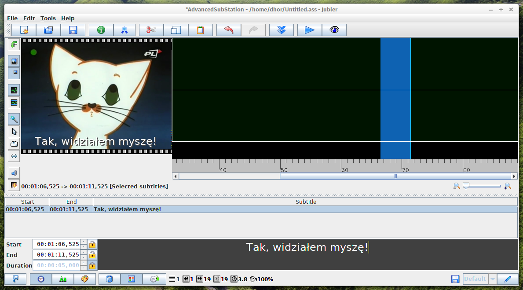Viewport: 523px width, 290px height.
Task: Select the horizontal double-arrow tool
Action: [x=14, y=156]
